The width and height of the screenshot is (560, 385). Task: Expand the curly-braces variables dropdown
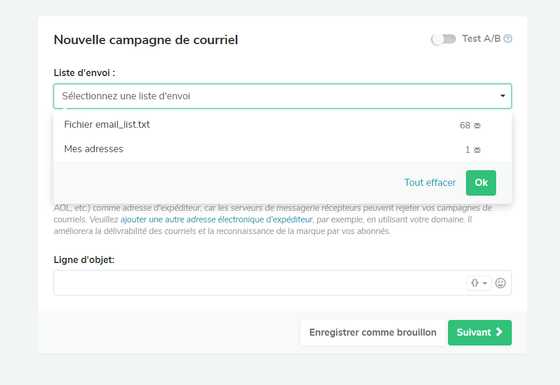pyautogui.click(x=479, y=283)
